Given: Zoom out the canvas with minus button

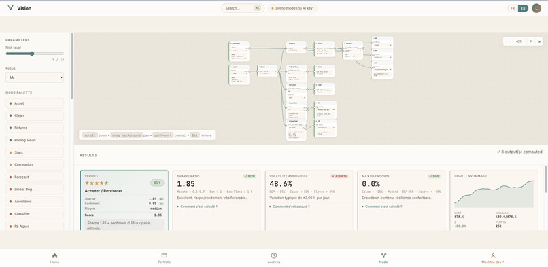Looking at the screenshot, I should (507, 41).
